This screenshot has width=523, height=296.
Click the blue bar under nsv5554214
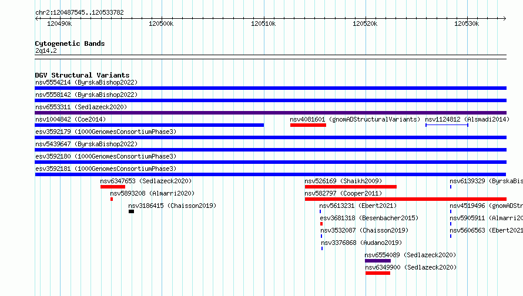pos(270,88)
